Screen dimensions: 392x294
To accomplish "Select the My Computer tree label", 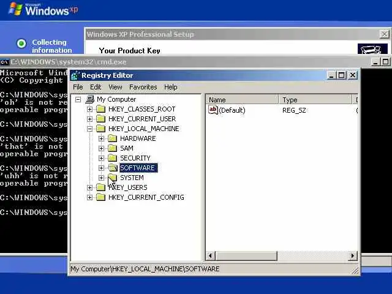I will point(116,99).
